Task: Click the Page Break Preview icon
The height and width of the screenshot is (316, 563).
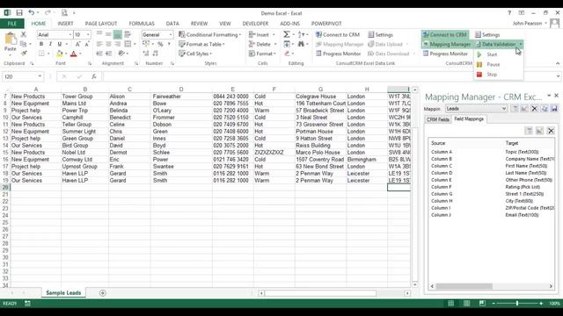Action: (482, 304)
